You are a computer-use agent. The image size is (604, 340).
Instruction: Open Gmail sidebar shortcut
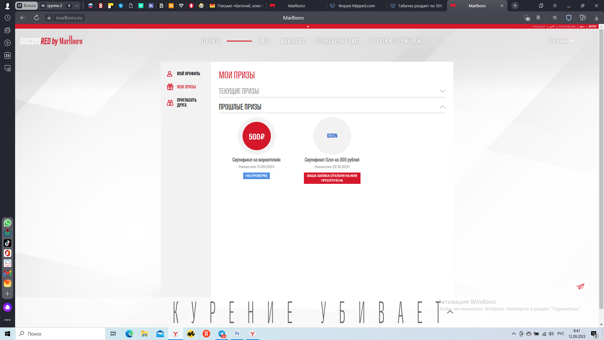click(8, 273)
